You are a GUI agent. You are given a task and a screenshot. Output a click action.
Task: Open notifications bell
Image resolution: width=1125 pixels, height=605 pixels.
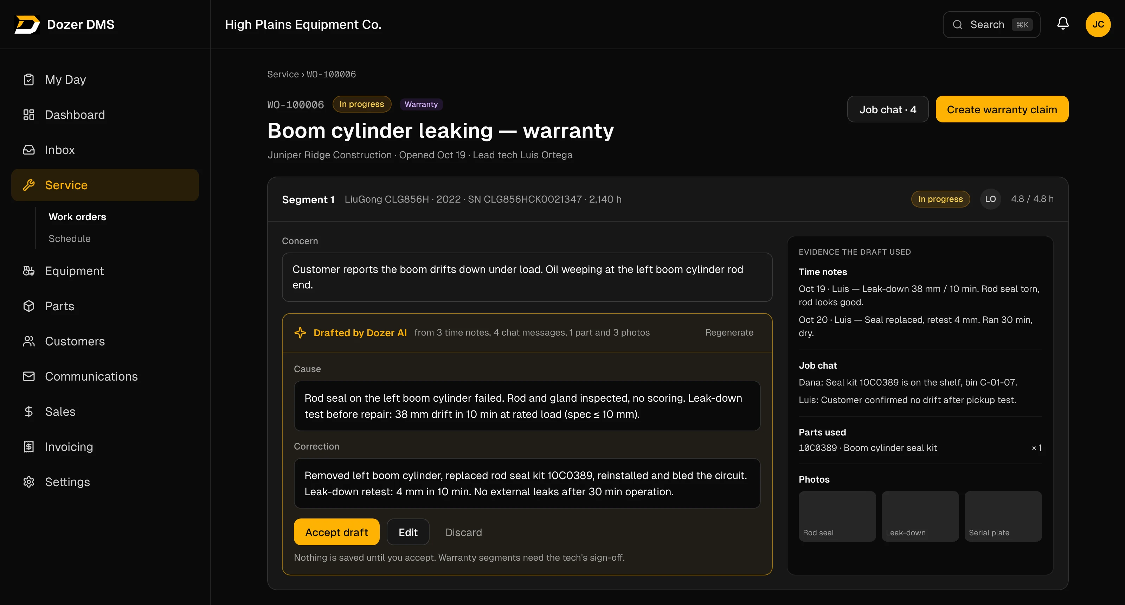click(1063, 24)
